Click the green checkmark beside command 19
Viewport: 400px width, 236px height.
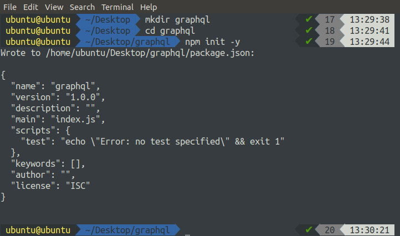pyautogui.click(x=309, y=42)
